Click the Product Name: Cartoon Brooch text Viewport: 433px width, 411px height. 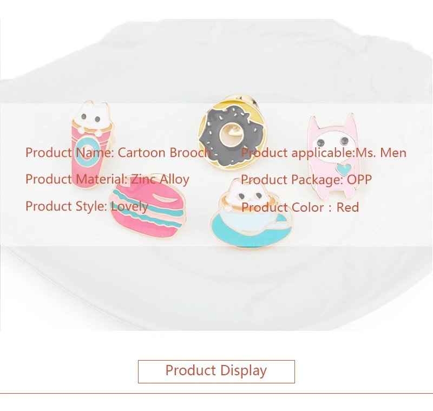point(118,153)
